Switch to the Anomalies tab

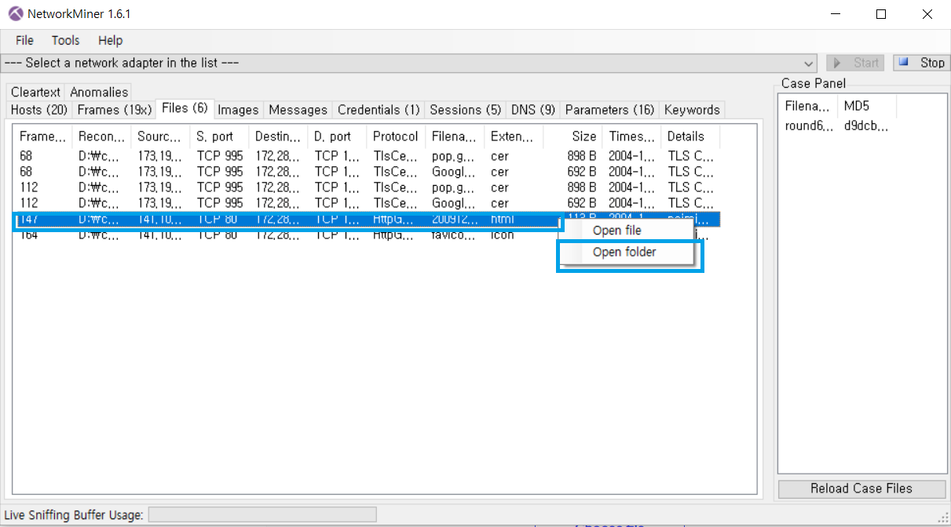98,92
